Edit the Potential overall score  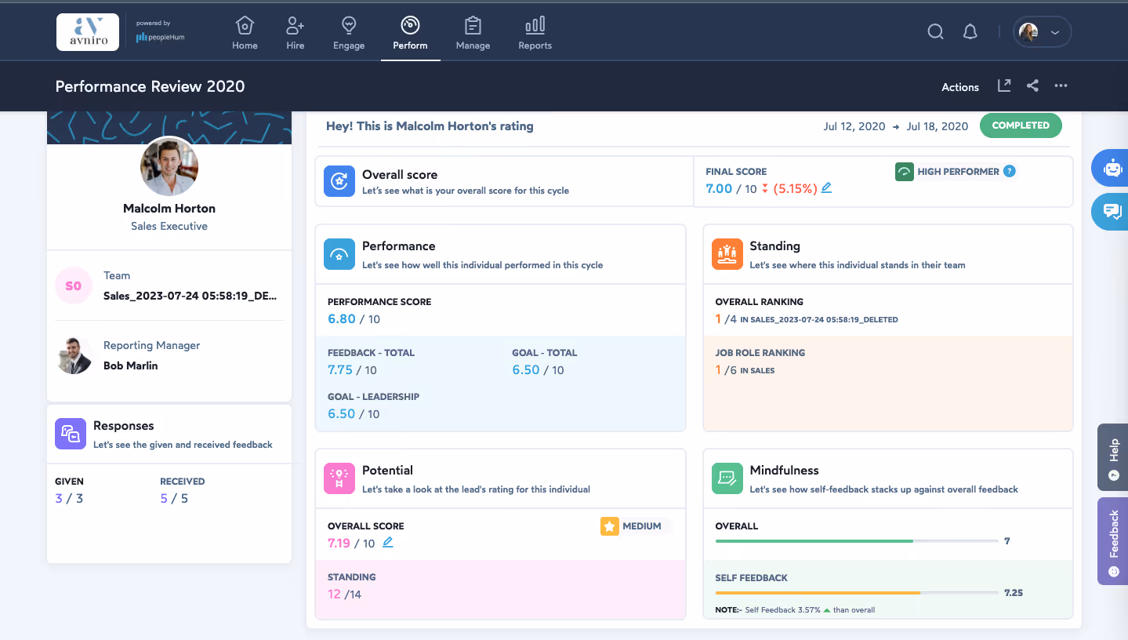point(387,542)
